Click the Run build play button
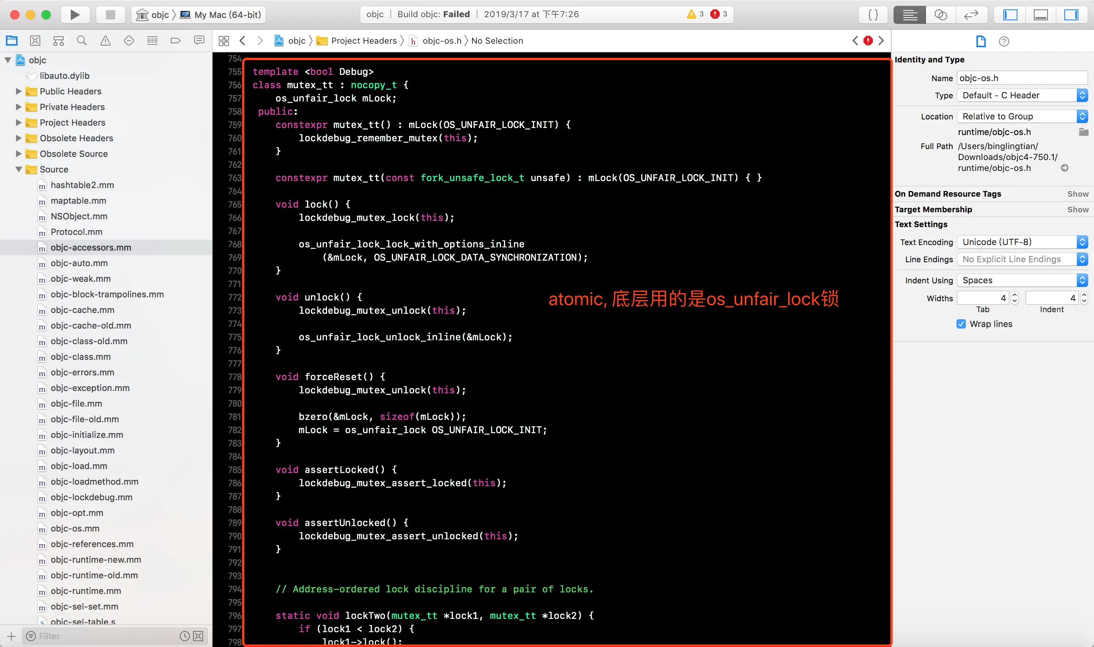The width and height of the screenshot is (1094, 647). coord(75,15)
